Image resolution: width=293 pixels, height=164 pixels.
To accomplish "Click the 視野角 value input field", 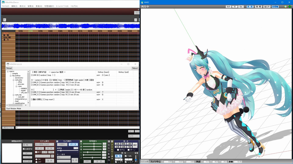I will tap(76, 148).
